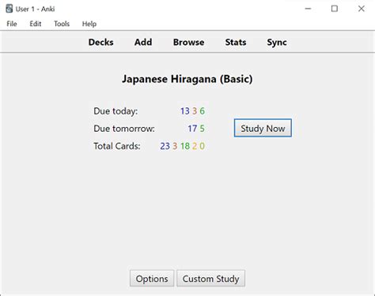Click the Japanese Hiragana (Basic) deck title
375x296 pixels.
pyautogui.click(x=187, y=79)
